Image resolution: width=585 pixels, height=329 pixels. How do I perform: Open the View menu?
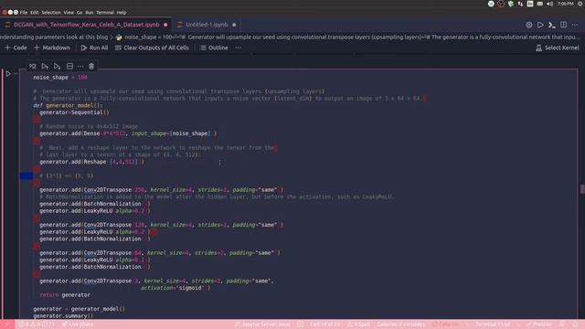point(69,12)
